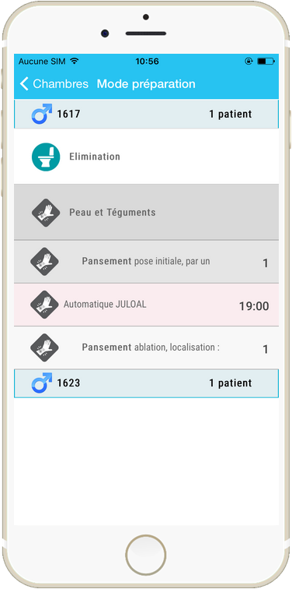Tap the male symbol for room 1617
The width and height of the screenshot is (292, 589).
pyautogui.click(x=42, y=114)
